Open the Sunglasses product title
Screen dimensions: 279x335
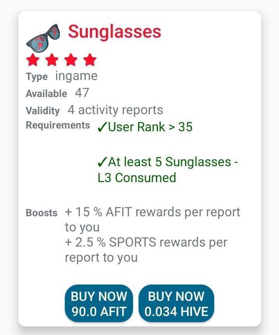(114, 32)
